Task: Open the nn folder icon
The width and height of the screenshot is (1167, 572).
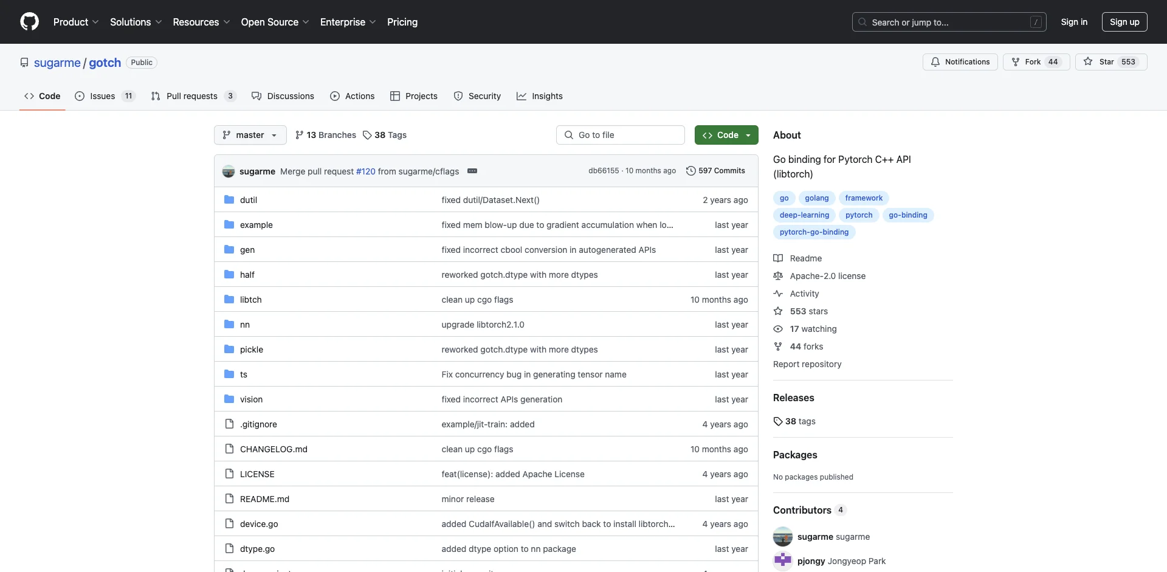Action: (229, 324)
